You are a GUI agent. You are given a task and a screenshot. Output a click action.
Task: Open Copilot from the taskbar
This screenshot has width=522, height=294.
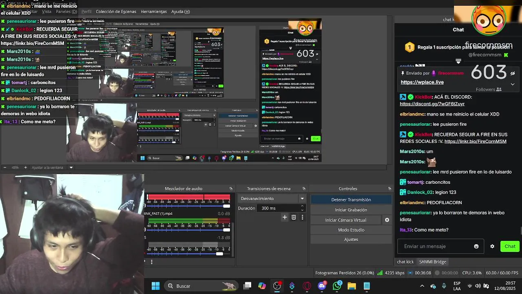262,286
